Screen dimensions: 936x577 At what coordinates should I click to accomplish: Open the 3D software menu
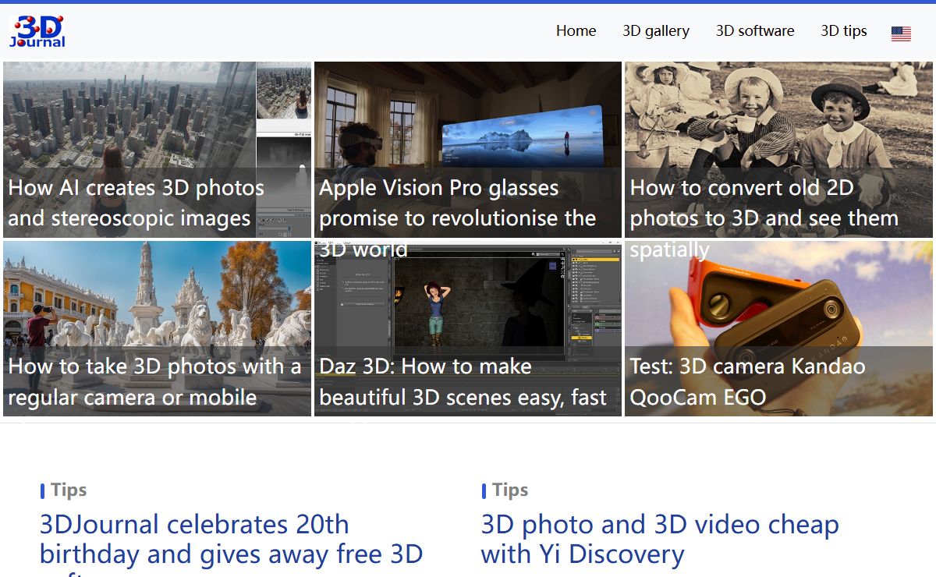tap(755, 31)
